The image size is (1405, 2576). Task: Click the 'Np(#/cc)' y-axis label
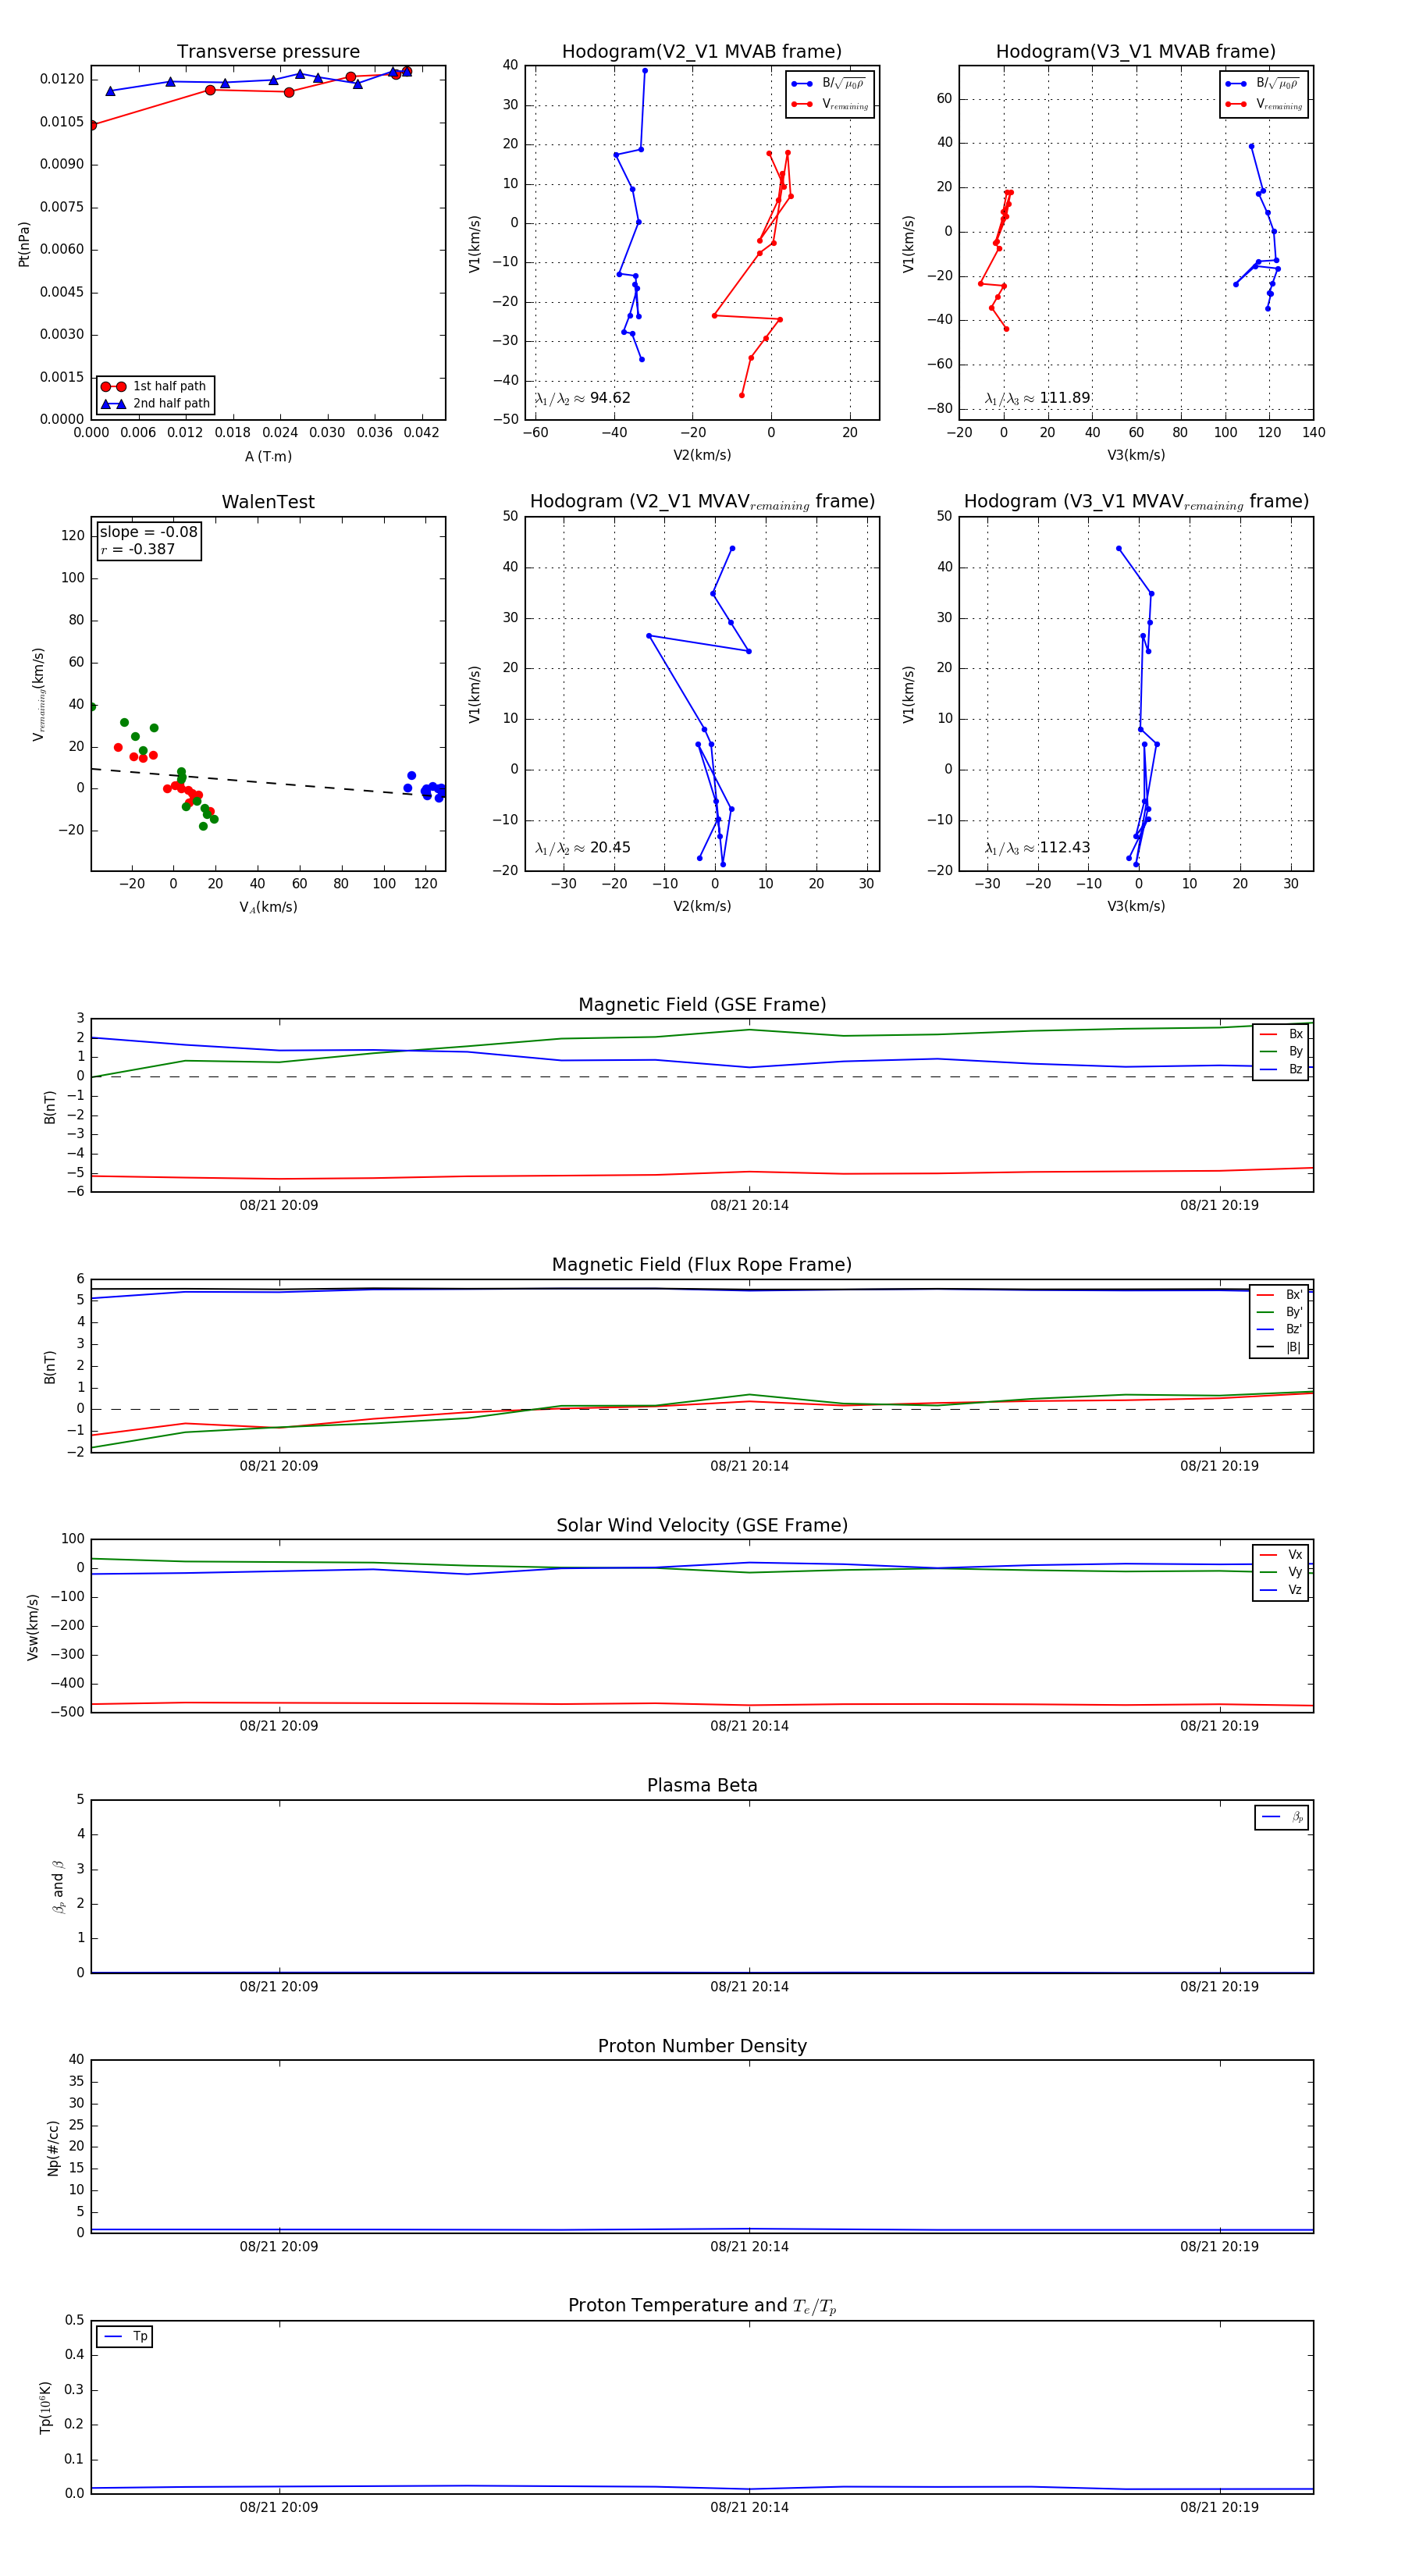pos(53,2148)
